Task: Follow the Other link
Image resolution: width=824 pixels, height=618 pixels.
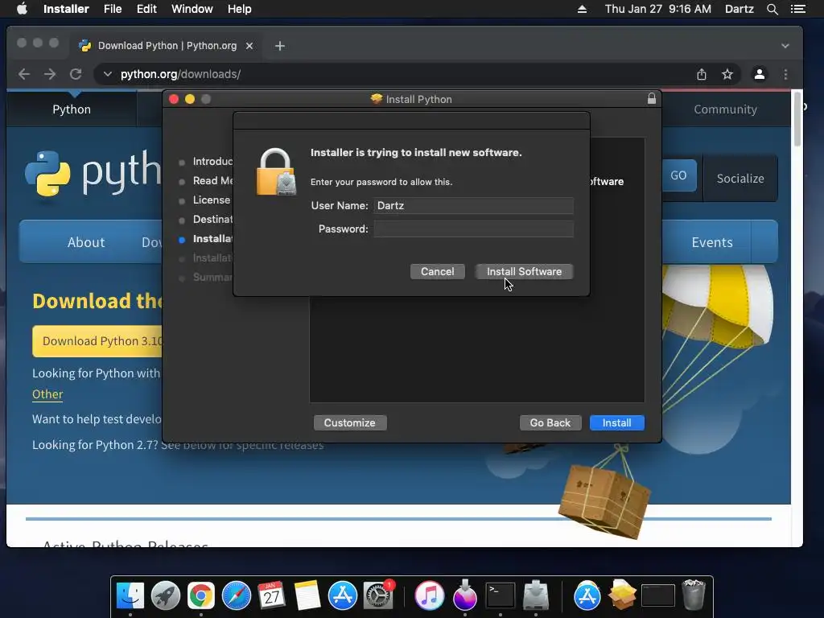Action: pos(47,394)
